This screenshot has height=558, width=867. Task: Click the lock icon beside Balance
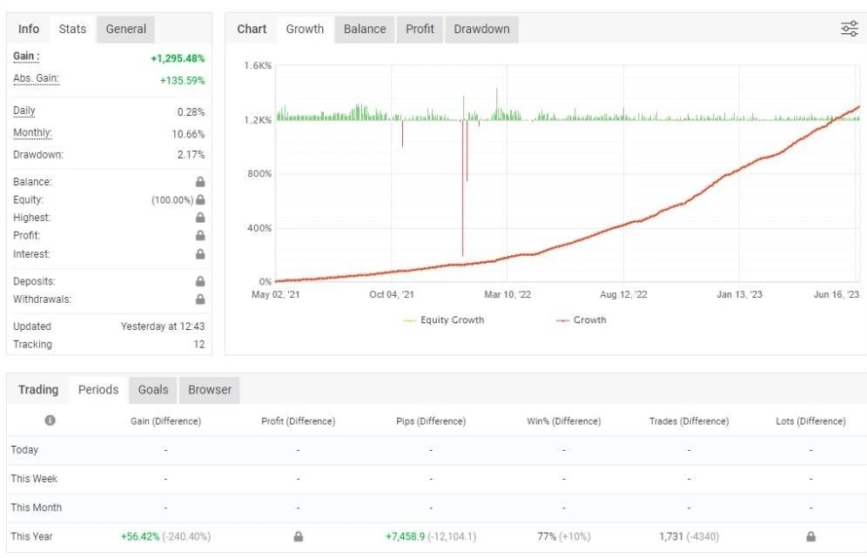click(x=200, y=182)
